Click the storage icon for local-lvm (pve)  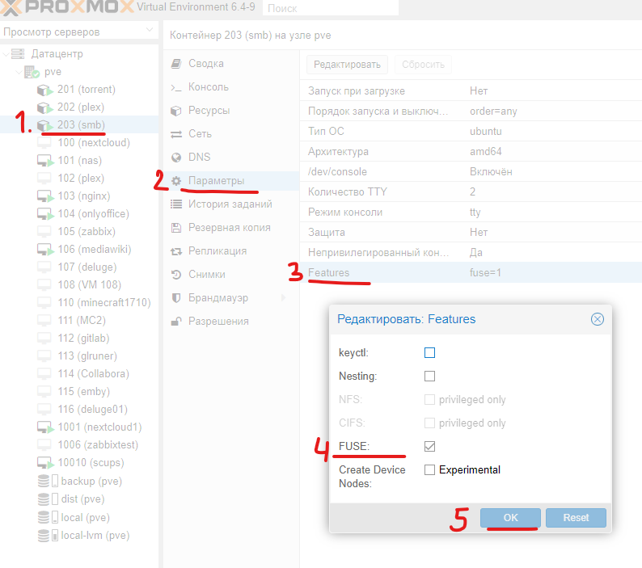tap(46, 536)
